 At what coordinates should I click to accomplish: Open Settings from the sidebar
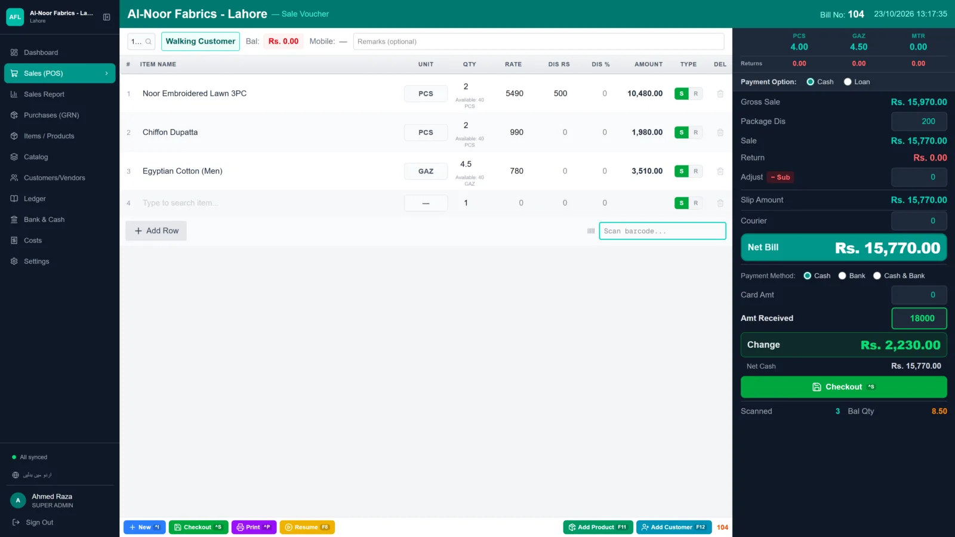[x=60, y=261]
